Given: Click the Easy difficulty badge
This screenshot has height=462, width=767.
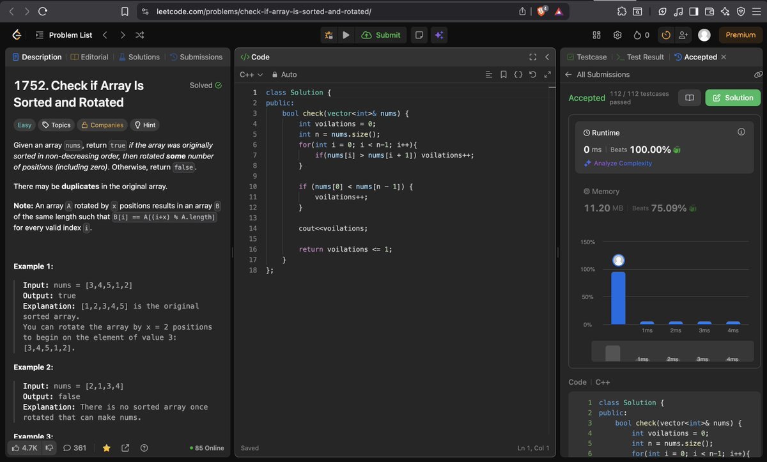Looking at the screenshot, I should tap(24, 125).
